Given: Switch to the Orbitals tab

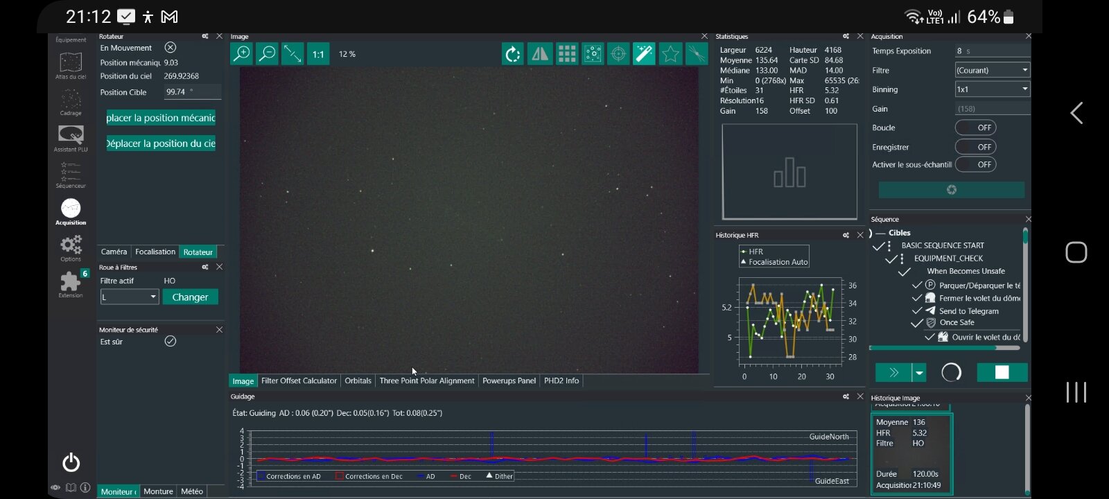Looking at the screenshot, I should 358,380.
